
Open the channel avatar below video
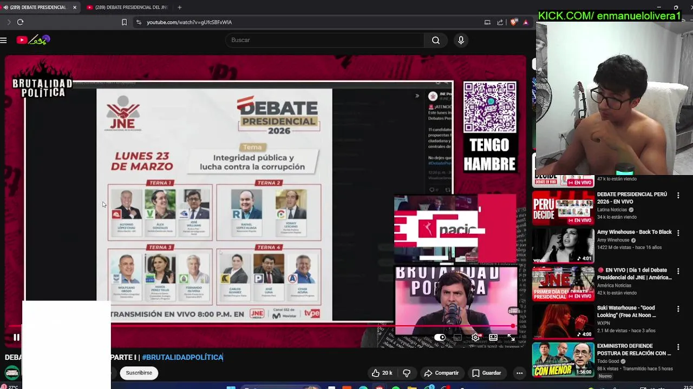(x=12, y=373)
